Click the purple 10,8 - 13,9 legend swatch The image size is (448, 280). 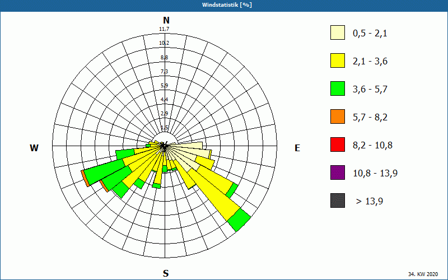pyautogui.click(x=338, y=172)
